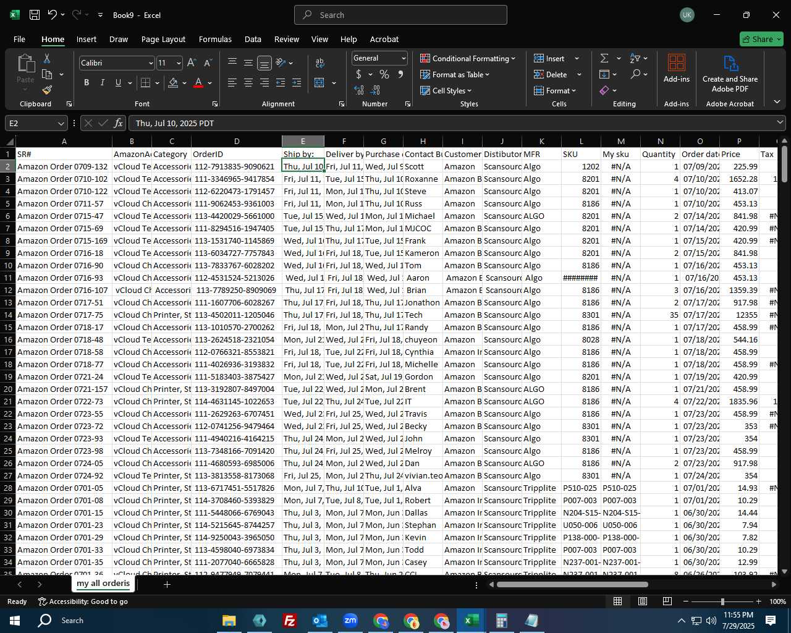This screenshot has height=633, width=791.
Task: Click the Cut scissors icon
Action: click(x=47, y=58)
